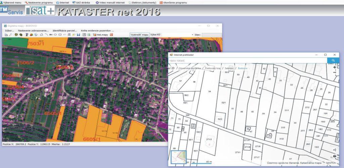Click Prešovský kraj breadcrumb
Screen dimensions: 344x168
coord(213,68)
